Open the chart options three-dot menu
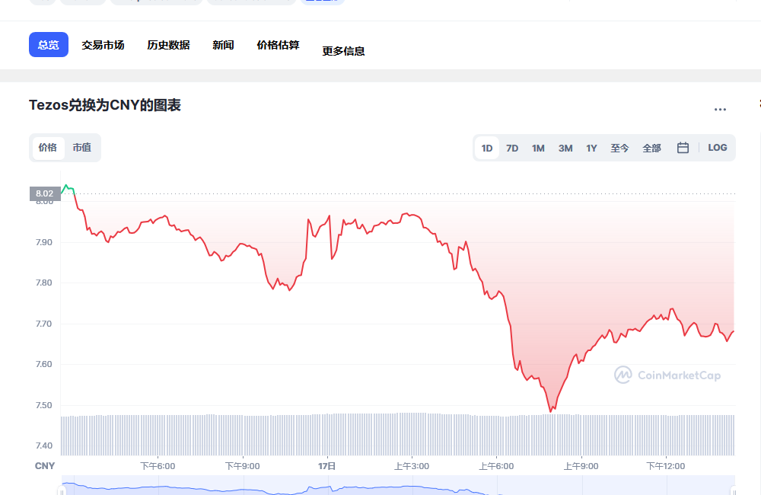The width and height of the screenshot is (761, 495). click(720, 110)
